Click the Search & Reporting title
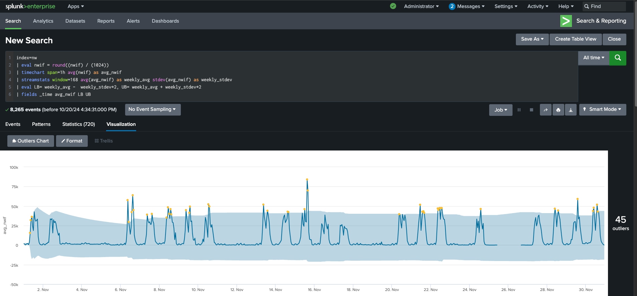This screenshot has height=296, width=637. tap(601, 21)
